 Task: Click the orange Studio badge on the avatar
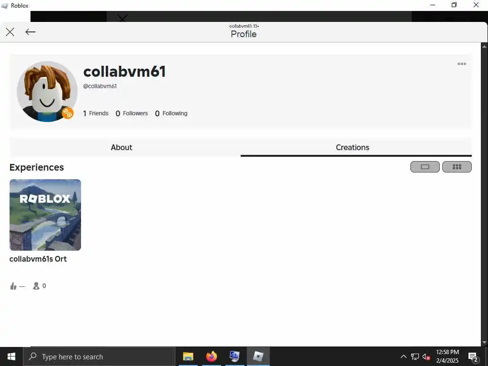68,113
